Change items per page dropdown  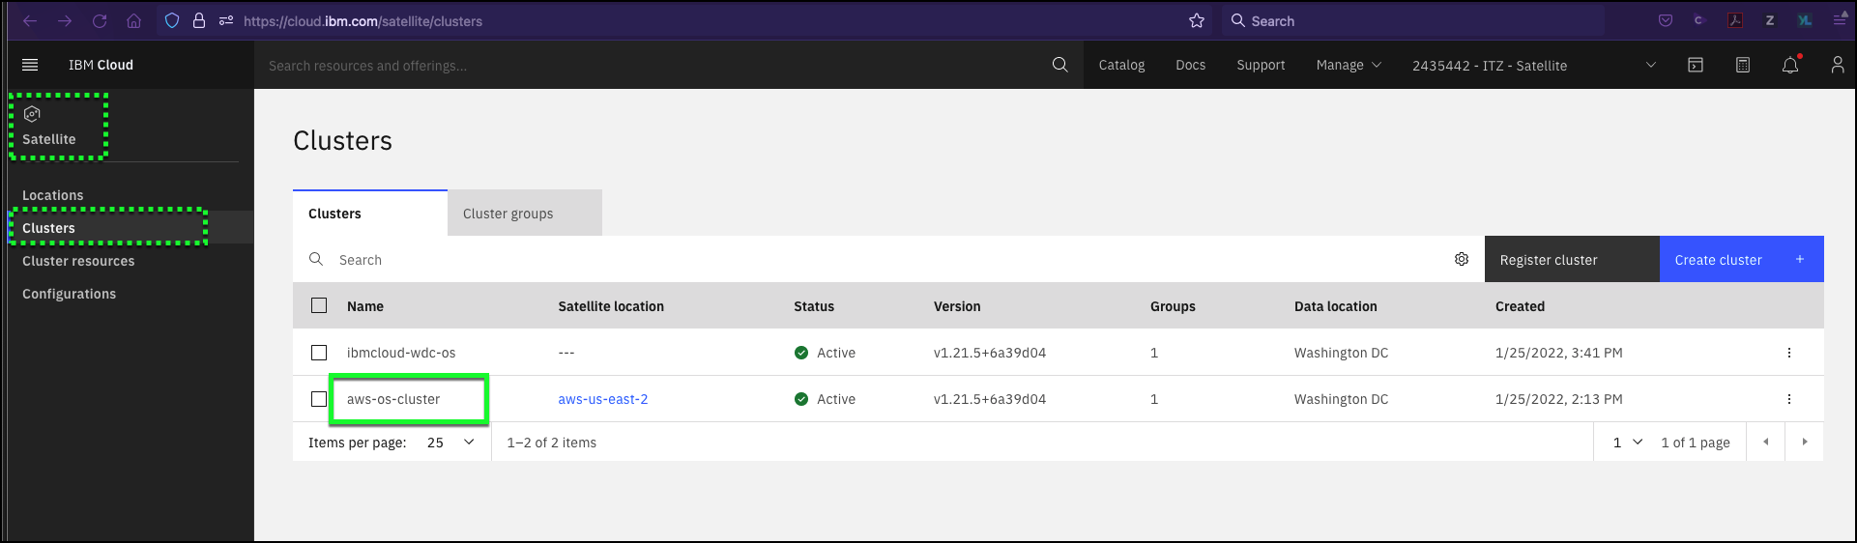451,443
